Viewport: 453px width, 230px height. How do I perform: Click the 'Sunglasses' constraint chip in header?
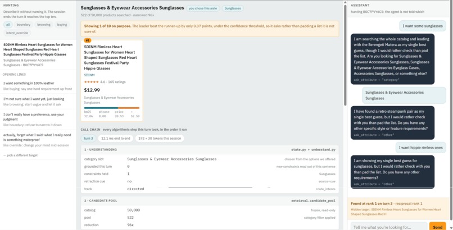coord(233,8)
